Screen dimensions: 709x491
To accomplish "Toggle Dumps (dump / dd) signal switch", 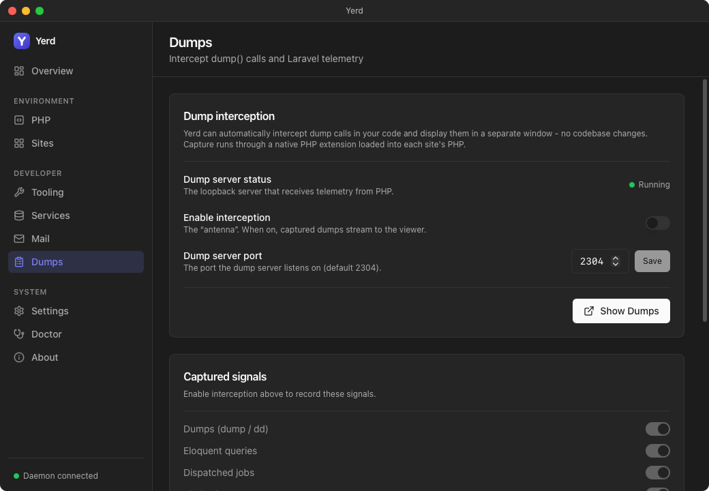I will pyautogui.click(x=657, y=429).
